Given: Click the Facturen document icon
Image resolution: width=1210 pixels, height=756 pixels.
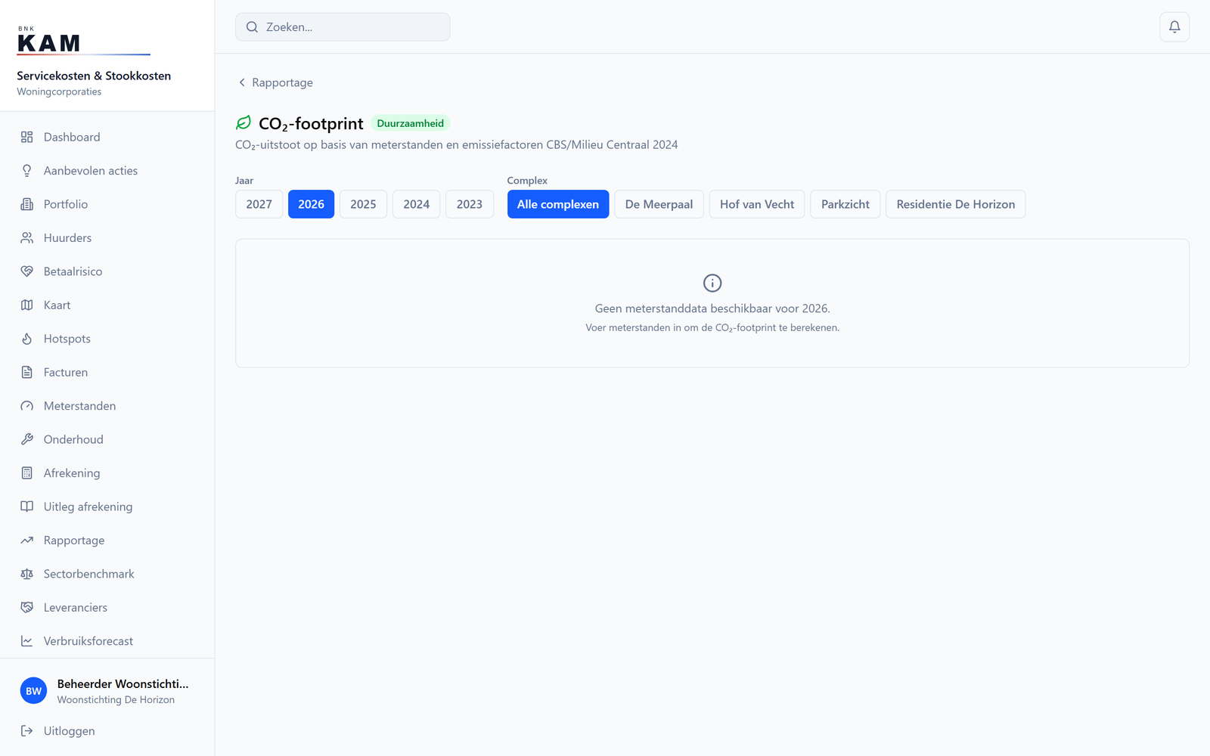Looking at the screenshot, I should (27, 373).
